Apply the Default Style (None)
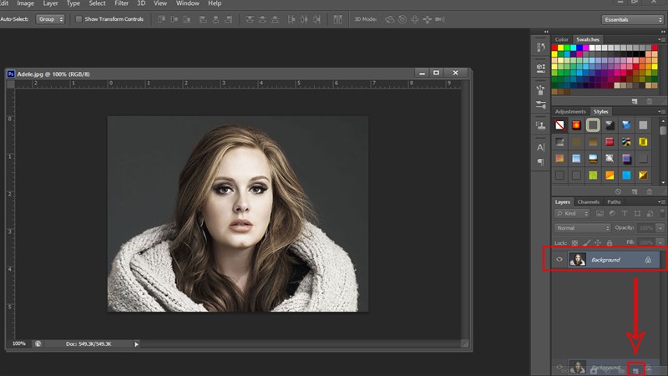 tap(559, 124)
